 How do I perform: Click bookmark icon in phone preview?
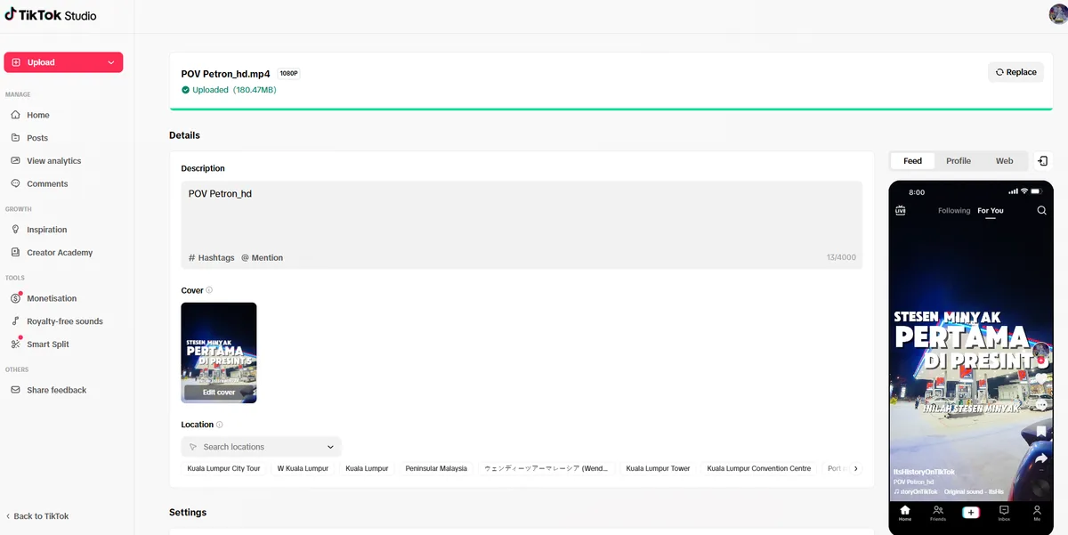[1040, 432]
